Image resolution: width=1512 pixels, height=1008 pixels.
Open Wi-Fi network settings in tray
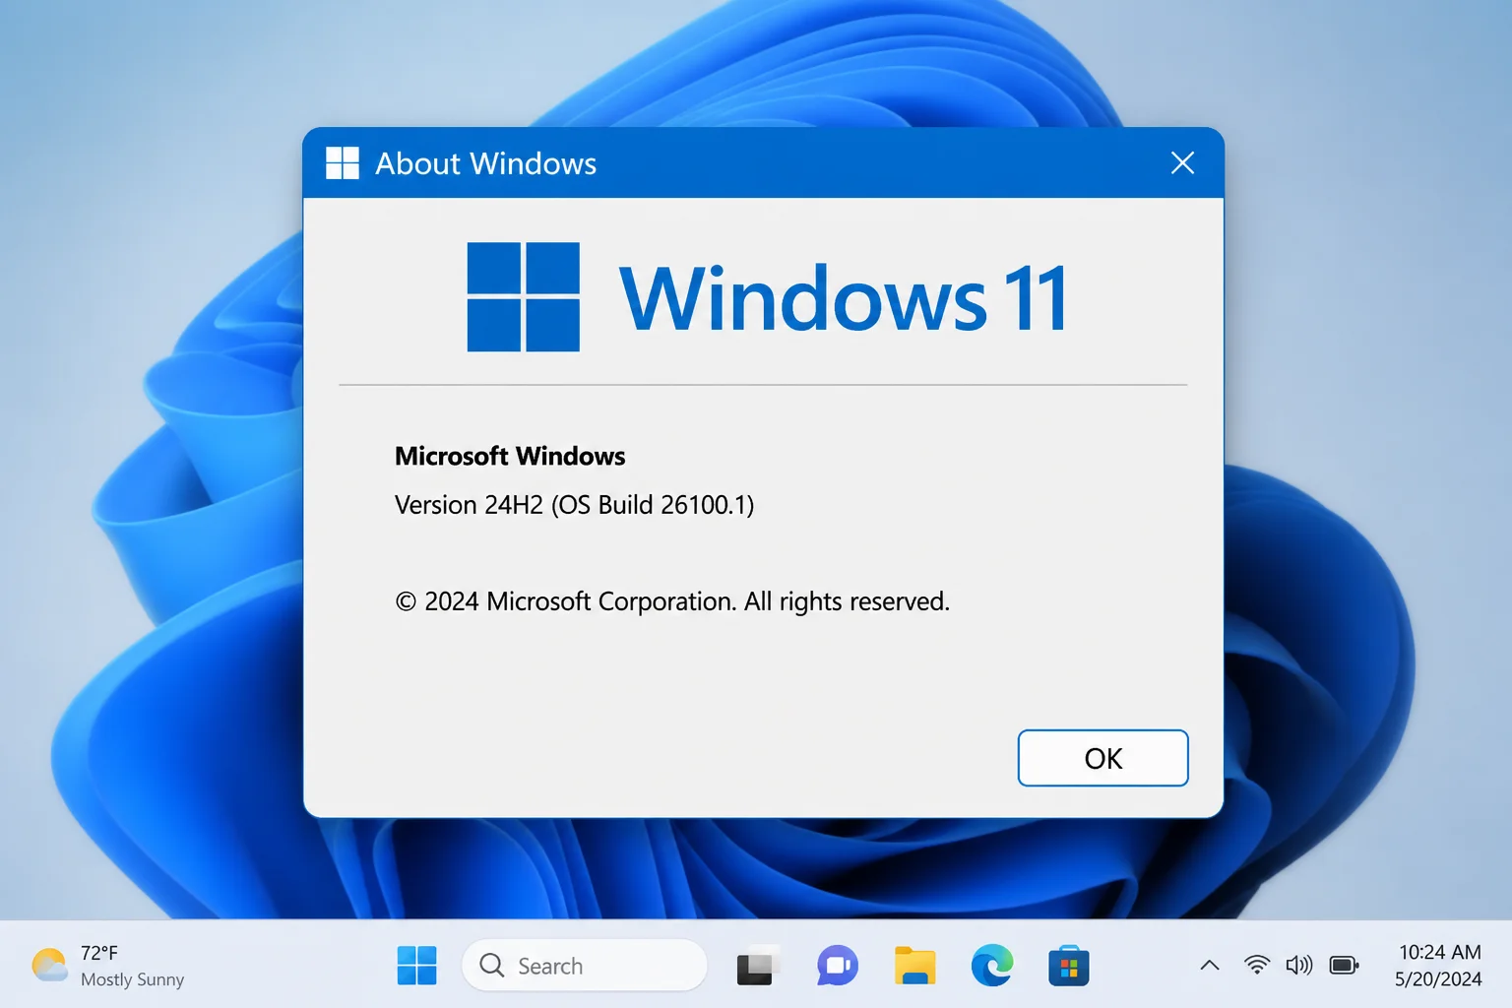tap(1257, 966)
